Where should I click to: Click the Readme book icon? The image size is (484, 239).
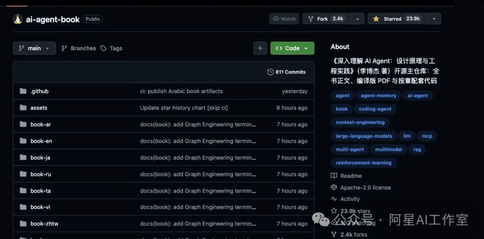[x=334, y=175]
